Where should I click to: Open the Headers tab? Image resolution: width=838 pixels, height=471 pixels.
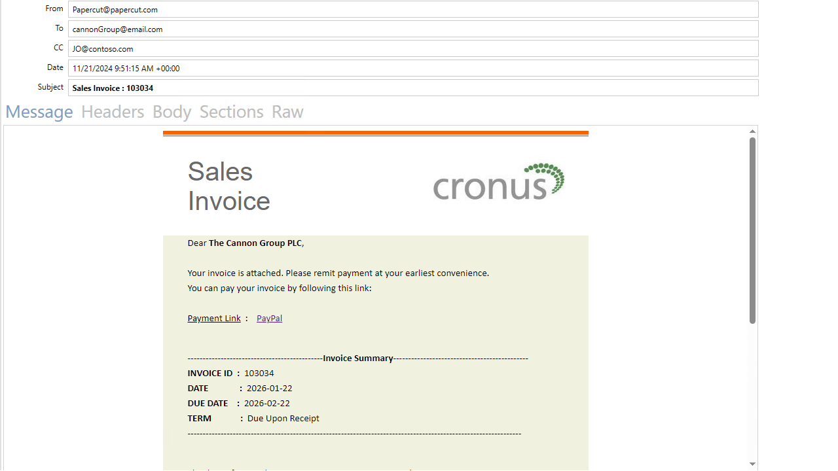point(113,112)
